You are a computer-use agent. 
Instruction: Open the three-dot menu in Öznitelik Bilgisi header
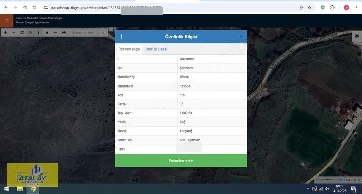click(121, 37)
